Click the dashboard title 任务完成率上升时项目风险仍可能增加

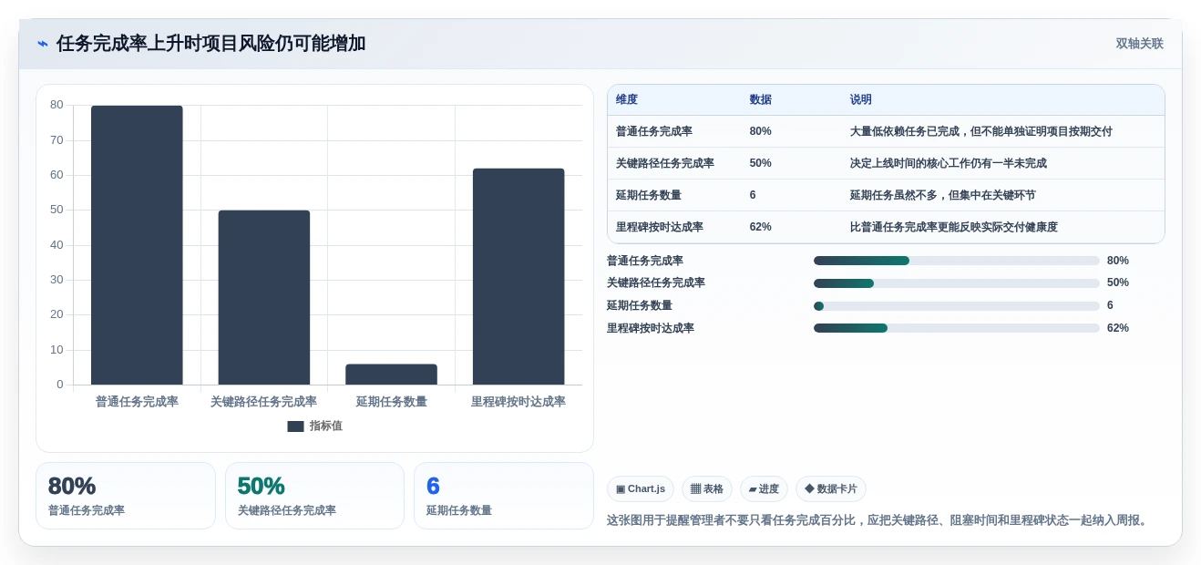(x=210, y=44)
